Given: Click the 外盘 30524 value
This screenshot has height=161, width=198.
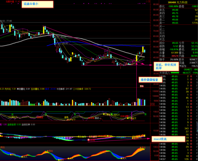Looking at the screenshot, I should [175, 56].
